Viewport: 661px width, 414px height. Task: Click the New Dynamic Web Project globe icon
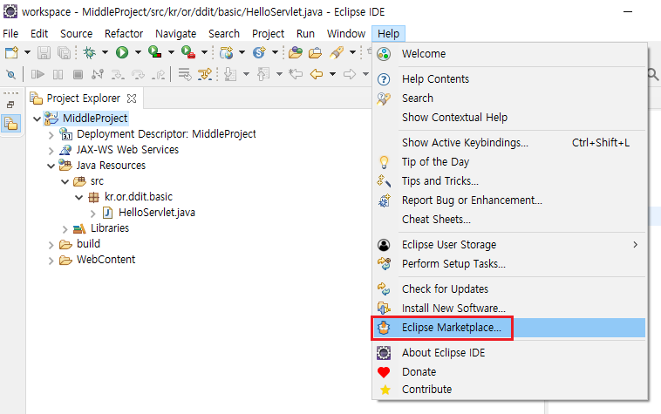coord(227,52)
